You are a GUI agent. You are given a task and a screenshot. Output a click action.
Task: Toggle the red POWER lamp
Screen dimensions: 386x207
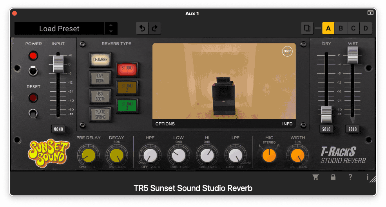pos(33,56)
